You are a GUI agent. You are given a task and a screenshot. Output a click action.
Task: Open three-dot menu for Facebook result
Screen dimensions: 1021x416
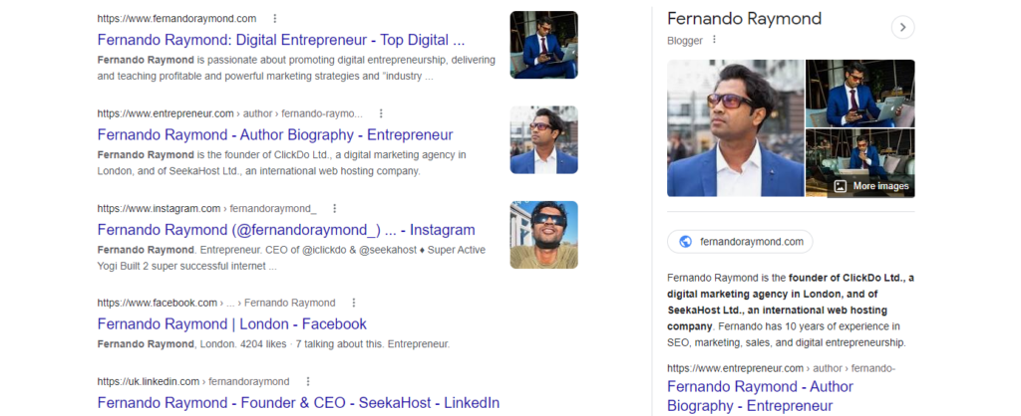[354, 303]
